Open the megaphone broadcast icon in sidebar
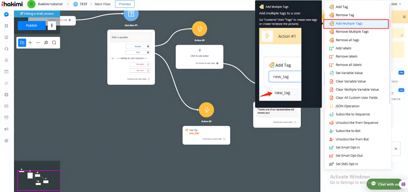408x192 pixels. [x=6, y=129]
